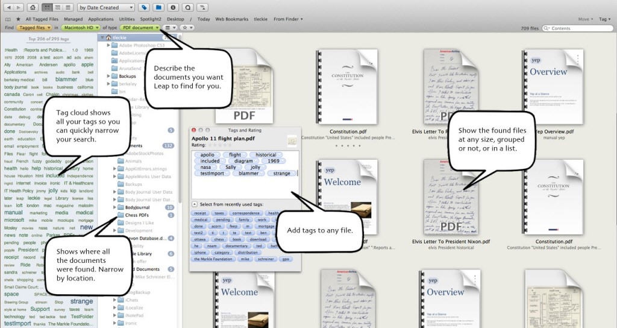Click the apollo tag in tag editor

pos(207,155)
